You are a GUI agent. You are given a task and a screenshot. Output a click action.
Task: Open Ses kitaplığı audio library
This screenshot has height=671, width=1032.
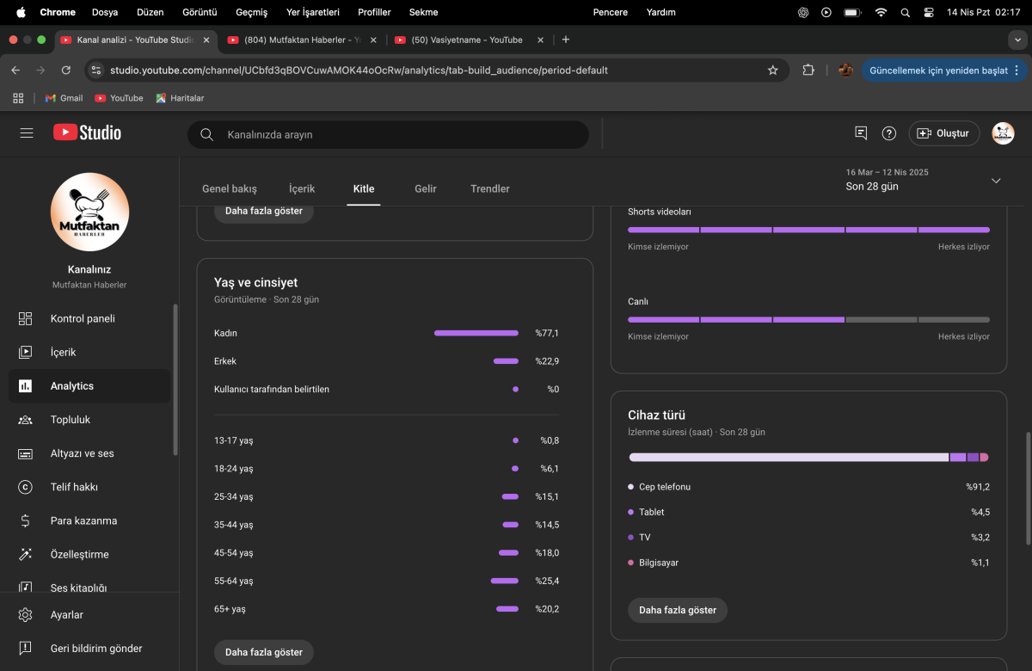click(89, 586)
